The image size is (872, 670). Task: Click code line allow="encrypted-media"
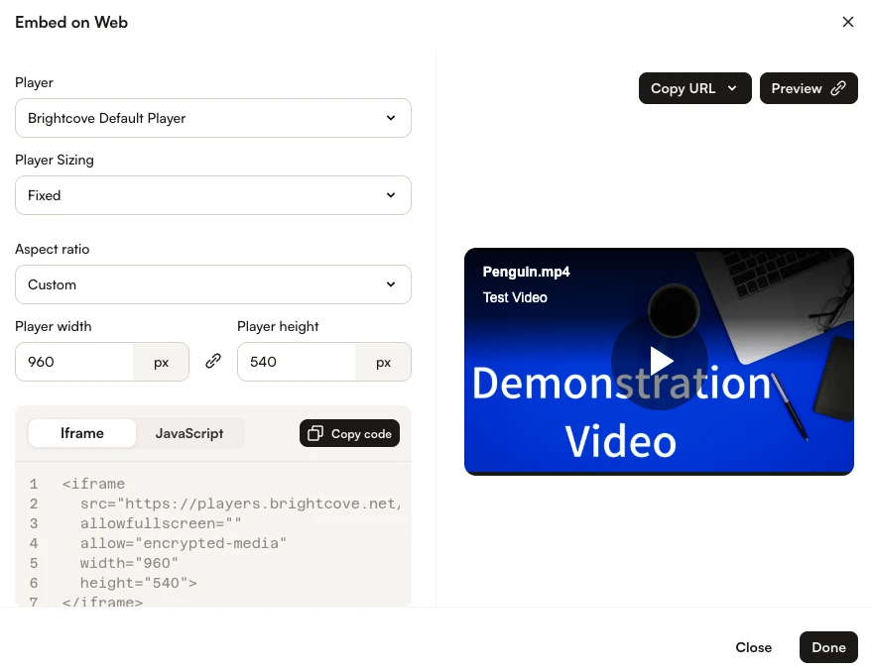coord(183,543)
